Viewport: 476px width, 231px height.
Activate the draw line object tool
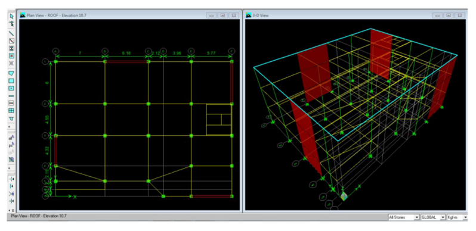(11, 34)
